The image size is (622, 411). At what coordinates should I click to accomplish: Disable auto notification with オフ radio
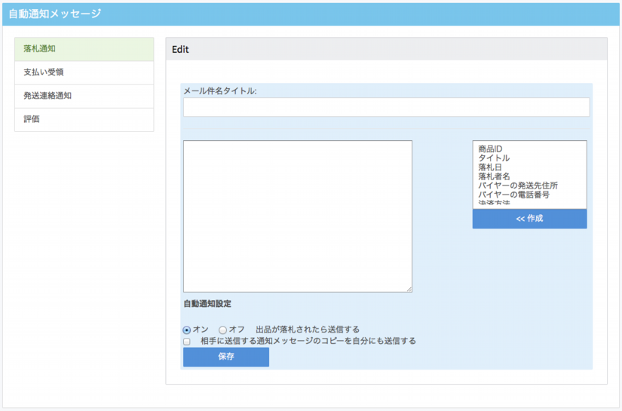click(x=222, y=330)
